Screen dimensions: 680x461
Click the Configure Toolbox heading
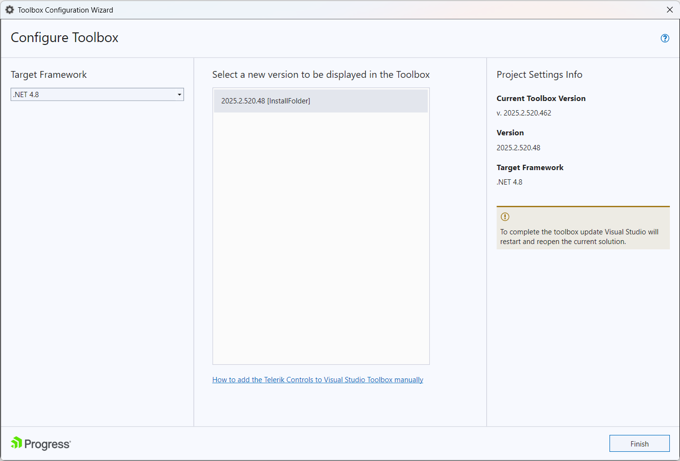coord(64,37)
